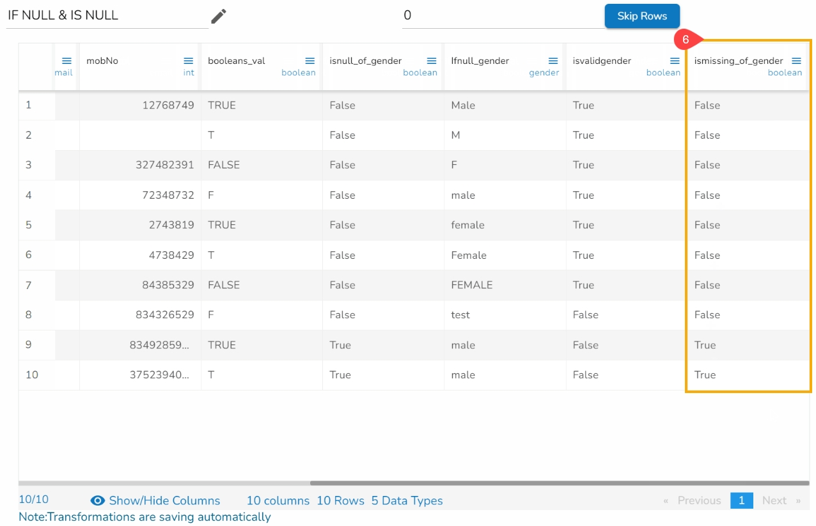Toggle Show/Hide Columns eye icon
Image resolution: width=816 pixels, height=526 pixels.
(98, 500)
